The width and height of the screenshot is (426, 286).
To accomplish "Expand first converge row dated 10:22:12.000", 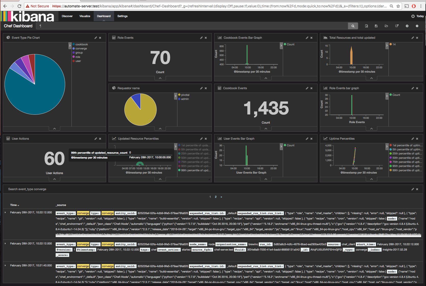I will [5, 212].
